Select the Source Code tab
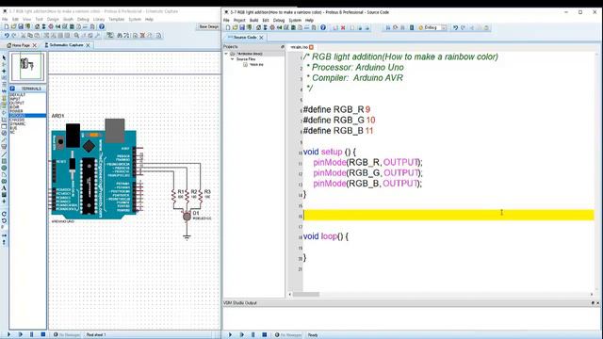603x339 pixels. coord(245,38)
